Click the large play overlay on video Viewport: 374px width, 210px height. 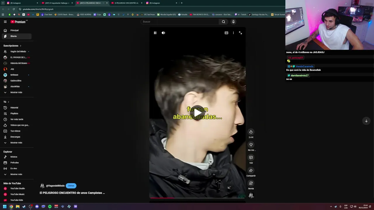click(198, 113)
